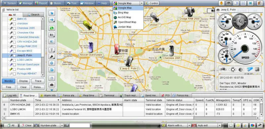Click the clock icon in the vertical toolbar
The height and width of the screenshot is (129, 265).
pos(52,78)
